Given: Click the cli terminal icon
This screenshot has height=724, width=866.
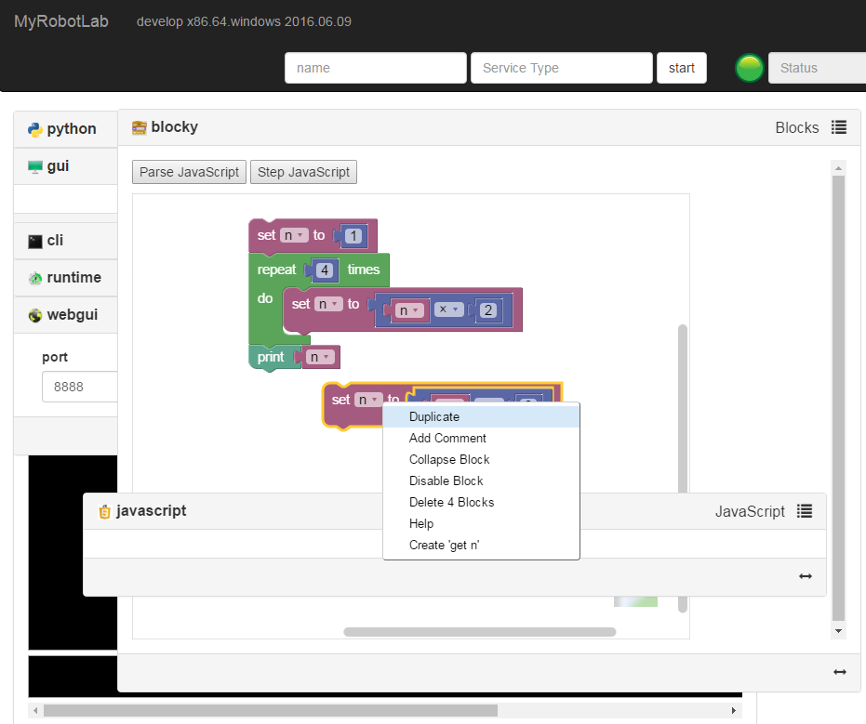Looking at the screenshot, I should [34, 241].
